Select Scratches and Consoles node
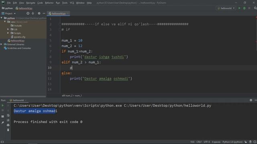This screenshot has height=144, width=257. [x=17, y=48]
